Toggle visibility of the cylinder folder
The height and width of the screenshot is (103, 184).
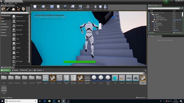pyautogui.click(x=149, y=15)
